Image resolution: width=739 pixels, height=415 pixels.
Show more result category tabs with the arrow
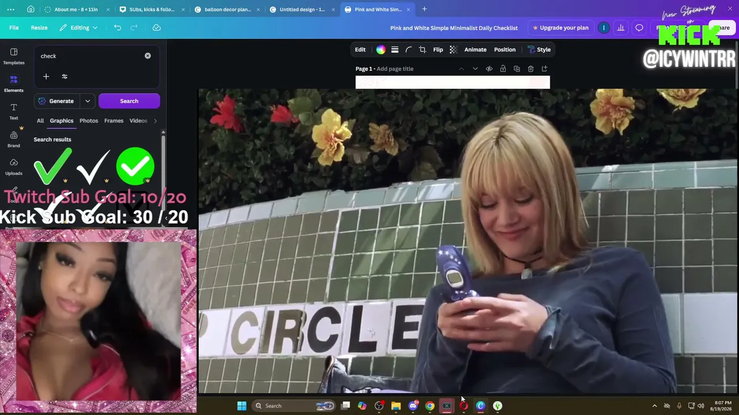point(155,120)
